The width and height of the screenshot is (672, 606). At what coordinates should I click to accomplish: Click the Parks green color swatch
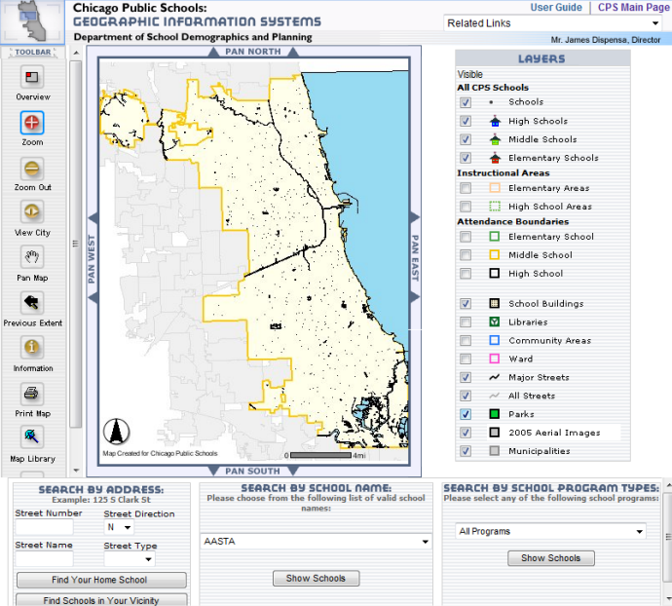click(x=495, y=414)
